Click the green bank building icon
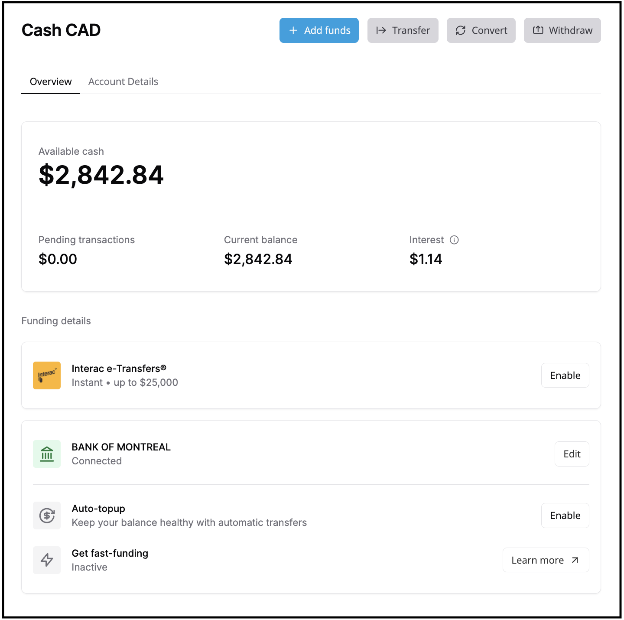This screenshot has width=624, height=620. (47, 454)
